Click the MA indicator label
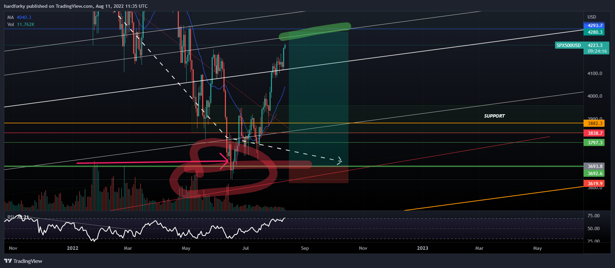The image size is (615, 268). pos(10,17)
